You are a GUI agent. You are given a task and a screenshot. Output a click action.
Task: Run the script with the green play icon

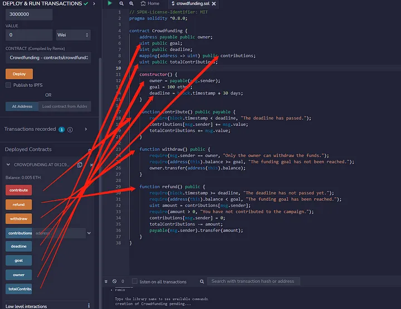click(110, 3)
